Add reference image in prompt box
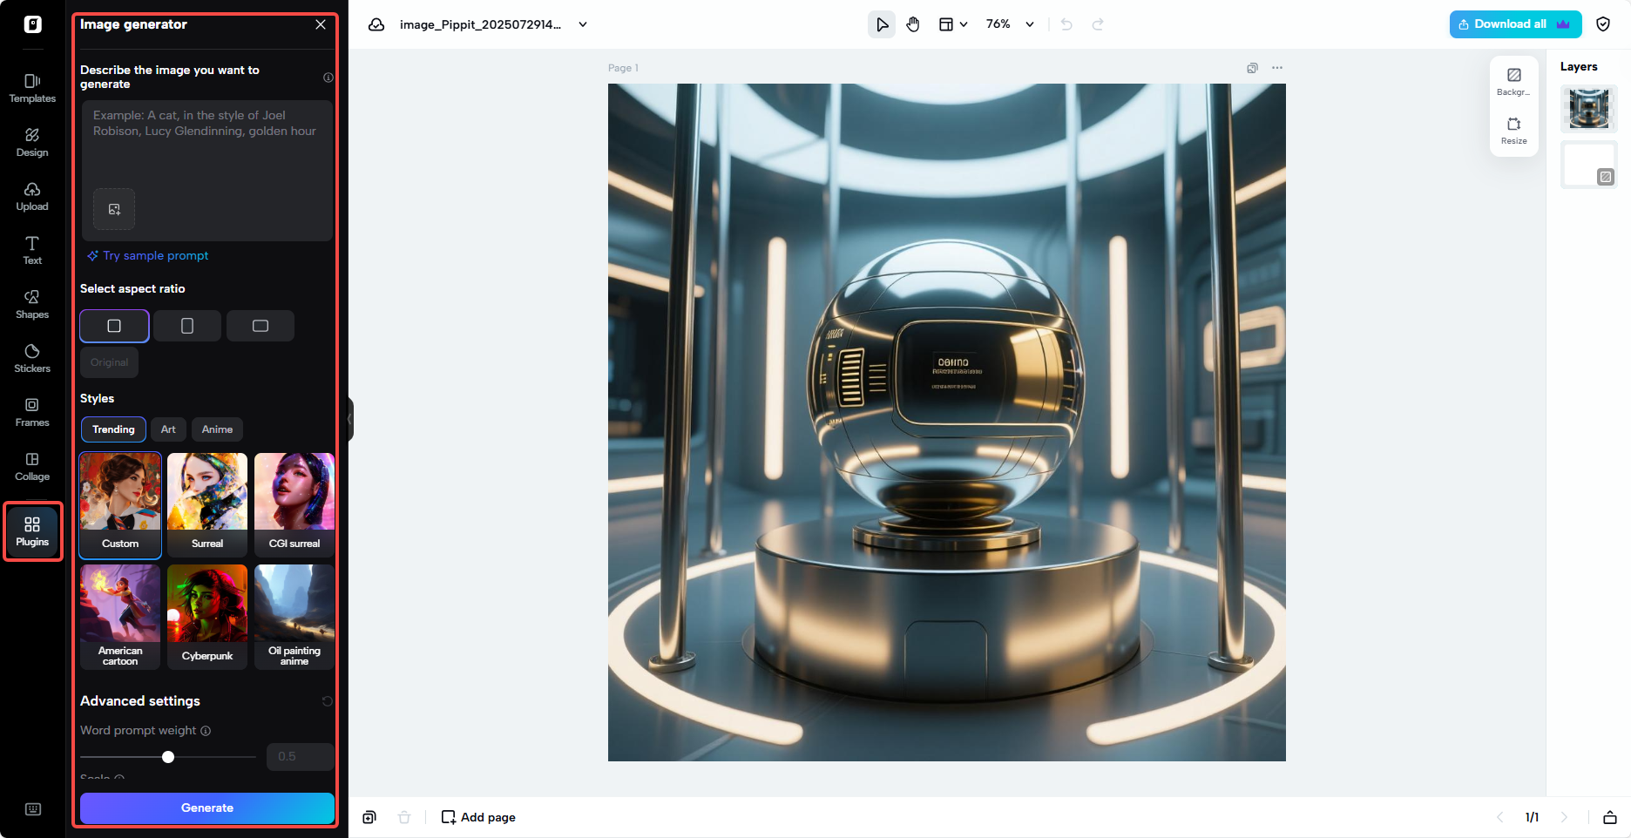The height and width of the screenshot is (838, 1631). pyautogui.click(x=114, y=209)
